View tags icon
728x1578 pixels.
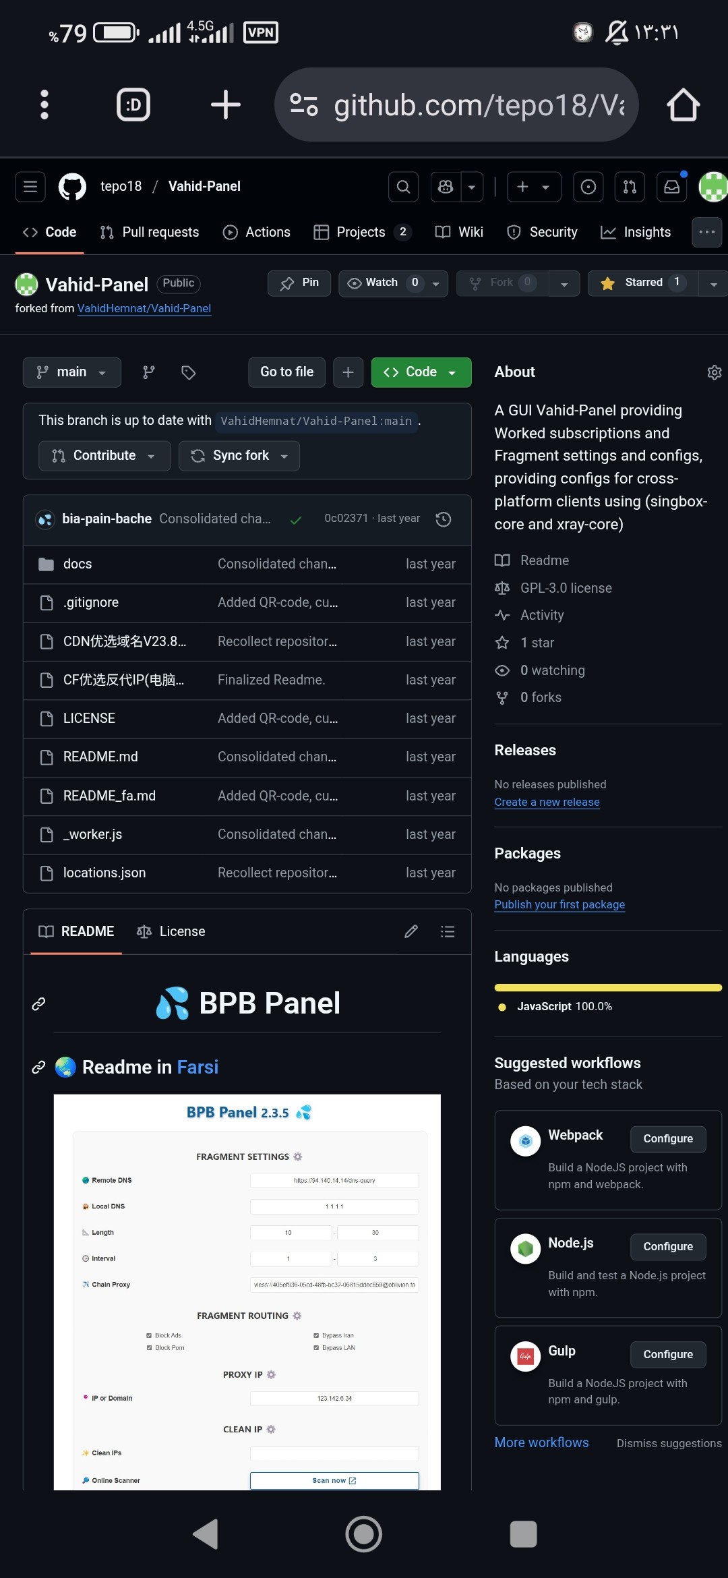[189, 372]
